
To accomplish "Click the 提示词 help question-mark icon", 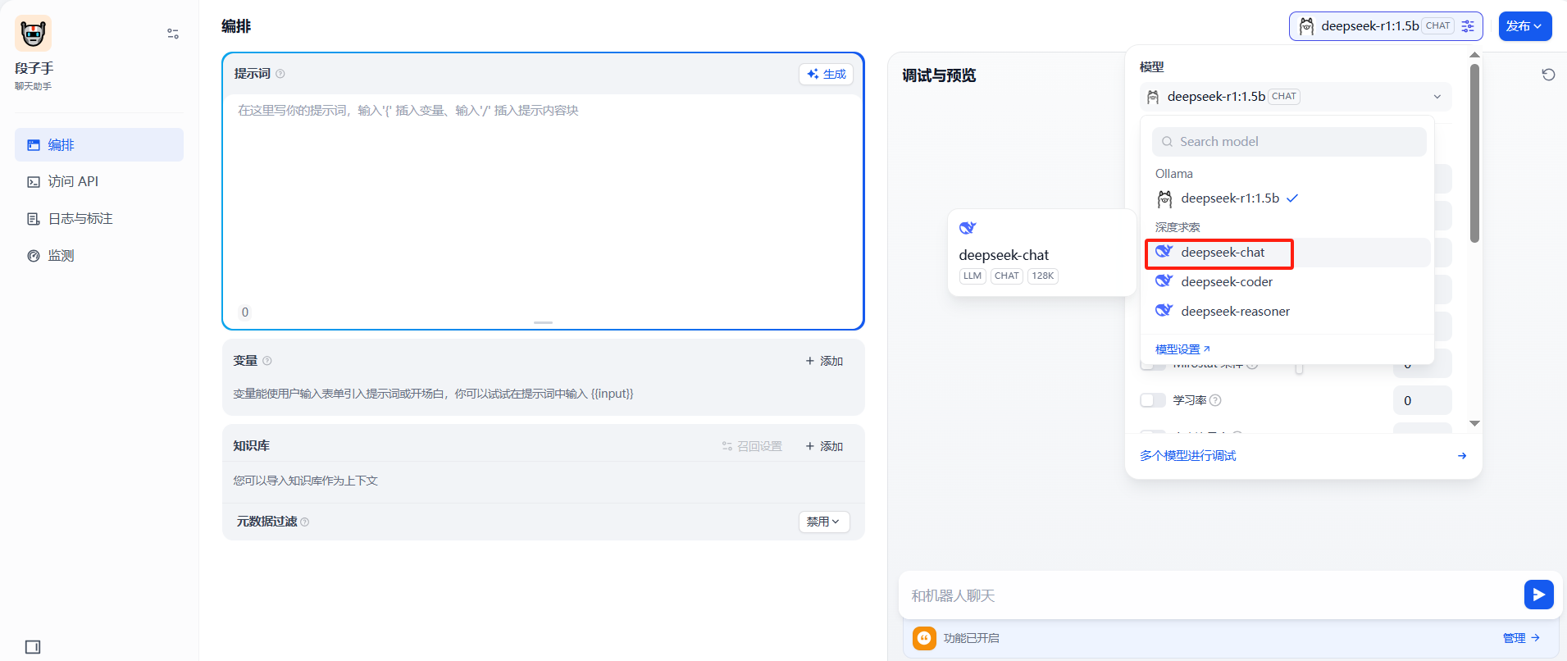I will tap(280, 74).
